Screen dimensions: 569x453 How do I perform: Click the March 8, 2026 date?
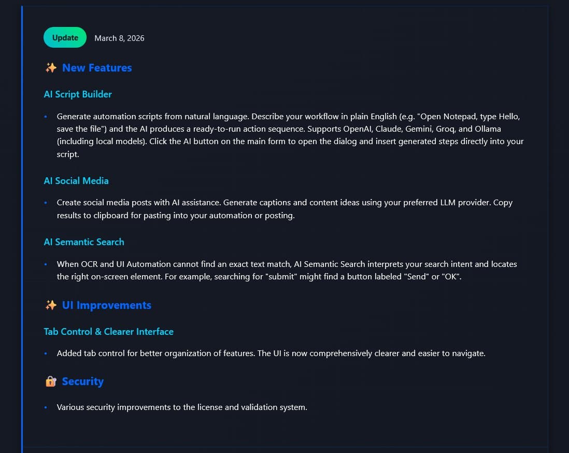(119, 38)
